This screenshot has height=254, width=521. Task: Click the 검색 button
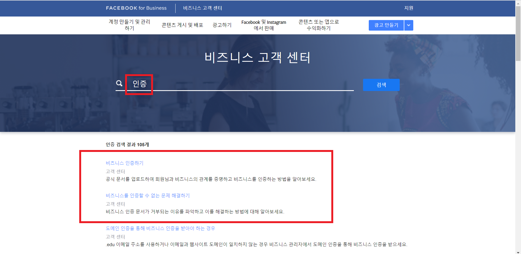381,85
